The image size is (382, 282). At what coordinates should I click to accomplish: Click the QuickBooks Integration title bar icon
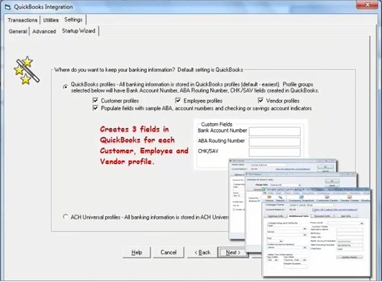click(7, 7)
